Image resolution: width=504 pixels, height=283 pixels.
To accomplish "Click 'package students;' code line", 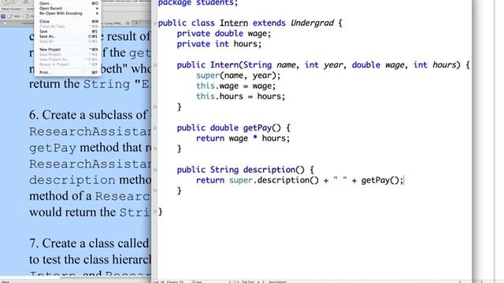I will (x=198, y=3).
